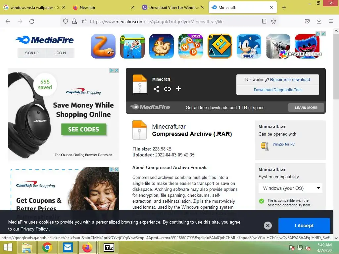Click the Copy link icon under Minecraft
339x254 pixels.
pyautogui.click(x=167, y=89)
